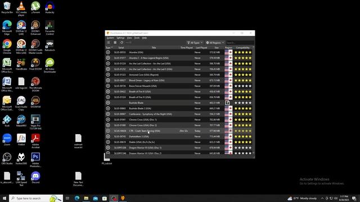Select uTorrent desktop shortcut
360x202 pixels.
35,7
